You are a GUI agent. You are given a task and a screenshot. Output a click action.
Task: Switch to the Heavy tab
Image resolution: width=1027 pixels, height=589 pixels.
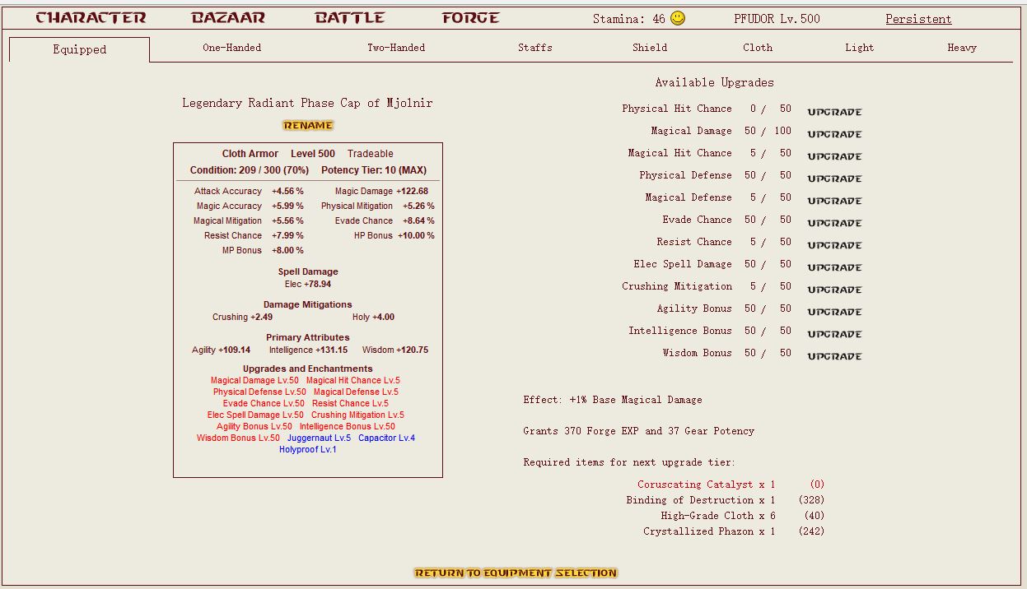tap(962, 48)
